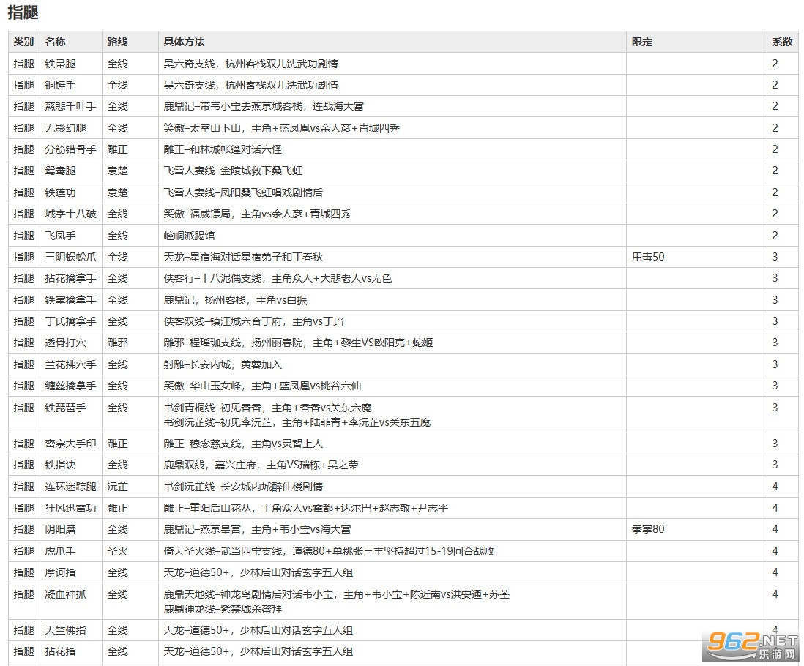This screenshot has width=804, height=666.
Task: Click the 慈悲千叶手 name cell
Action: point(71,107)
